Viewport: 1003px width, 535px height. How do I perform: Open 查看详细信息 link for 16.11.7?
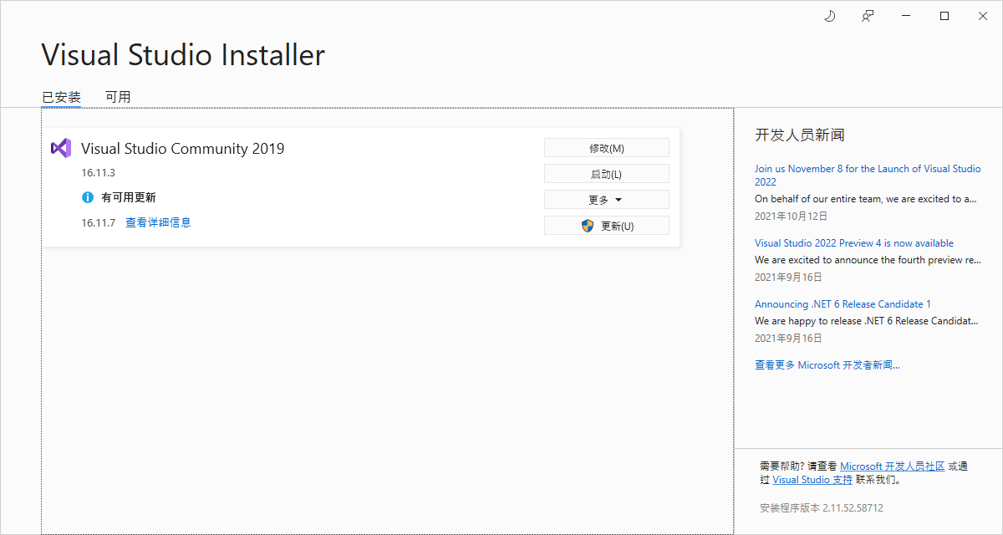[158, 222]
